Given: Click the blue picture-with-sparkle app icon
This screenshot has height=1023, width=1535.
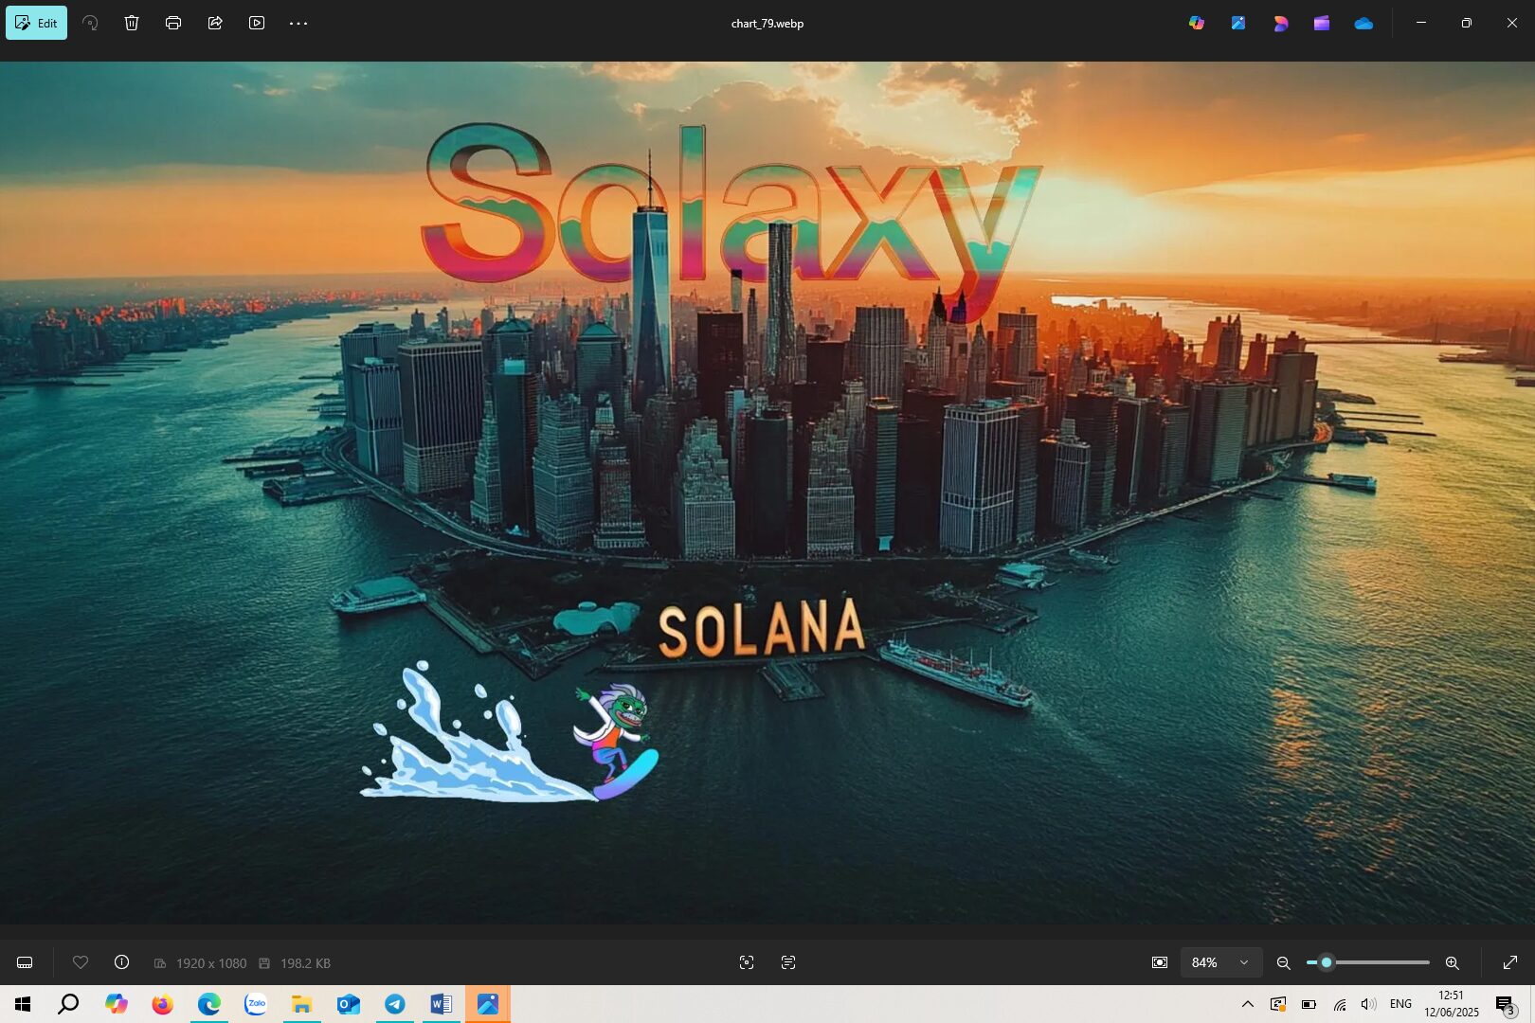Looking at the screenshot, I should [x=1238, y=23].
